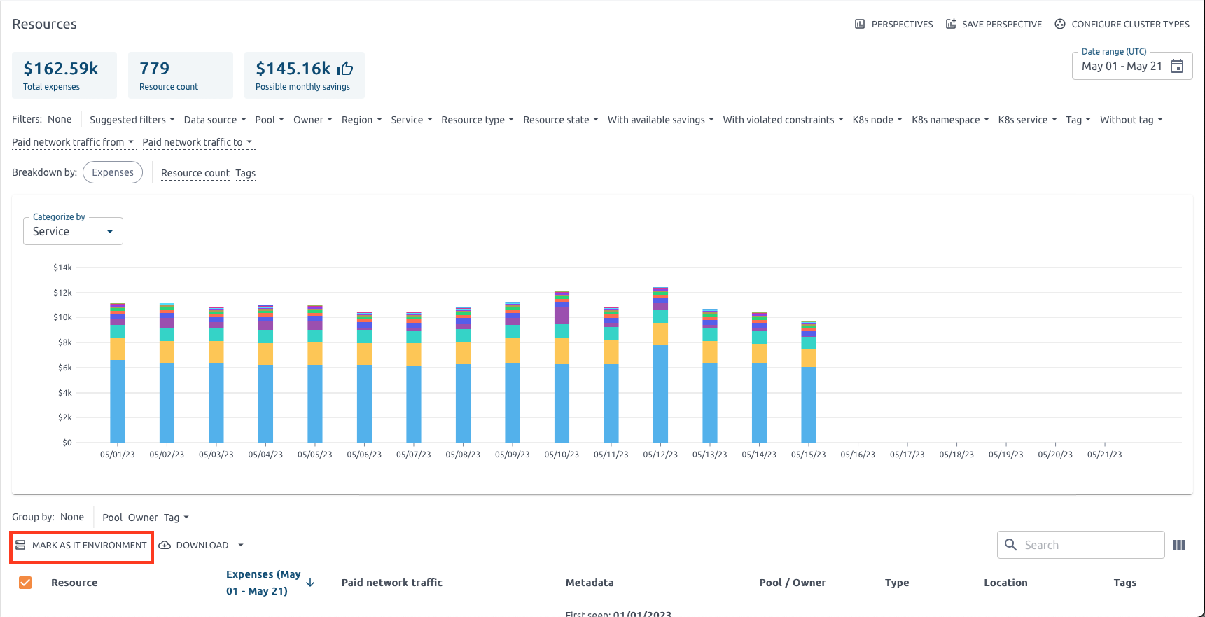The width and height of the screenshot is (1205, 617).
Task: Click Paid network traffic column header
Action: pyautogui.click(x=392, y=583)
